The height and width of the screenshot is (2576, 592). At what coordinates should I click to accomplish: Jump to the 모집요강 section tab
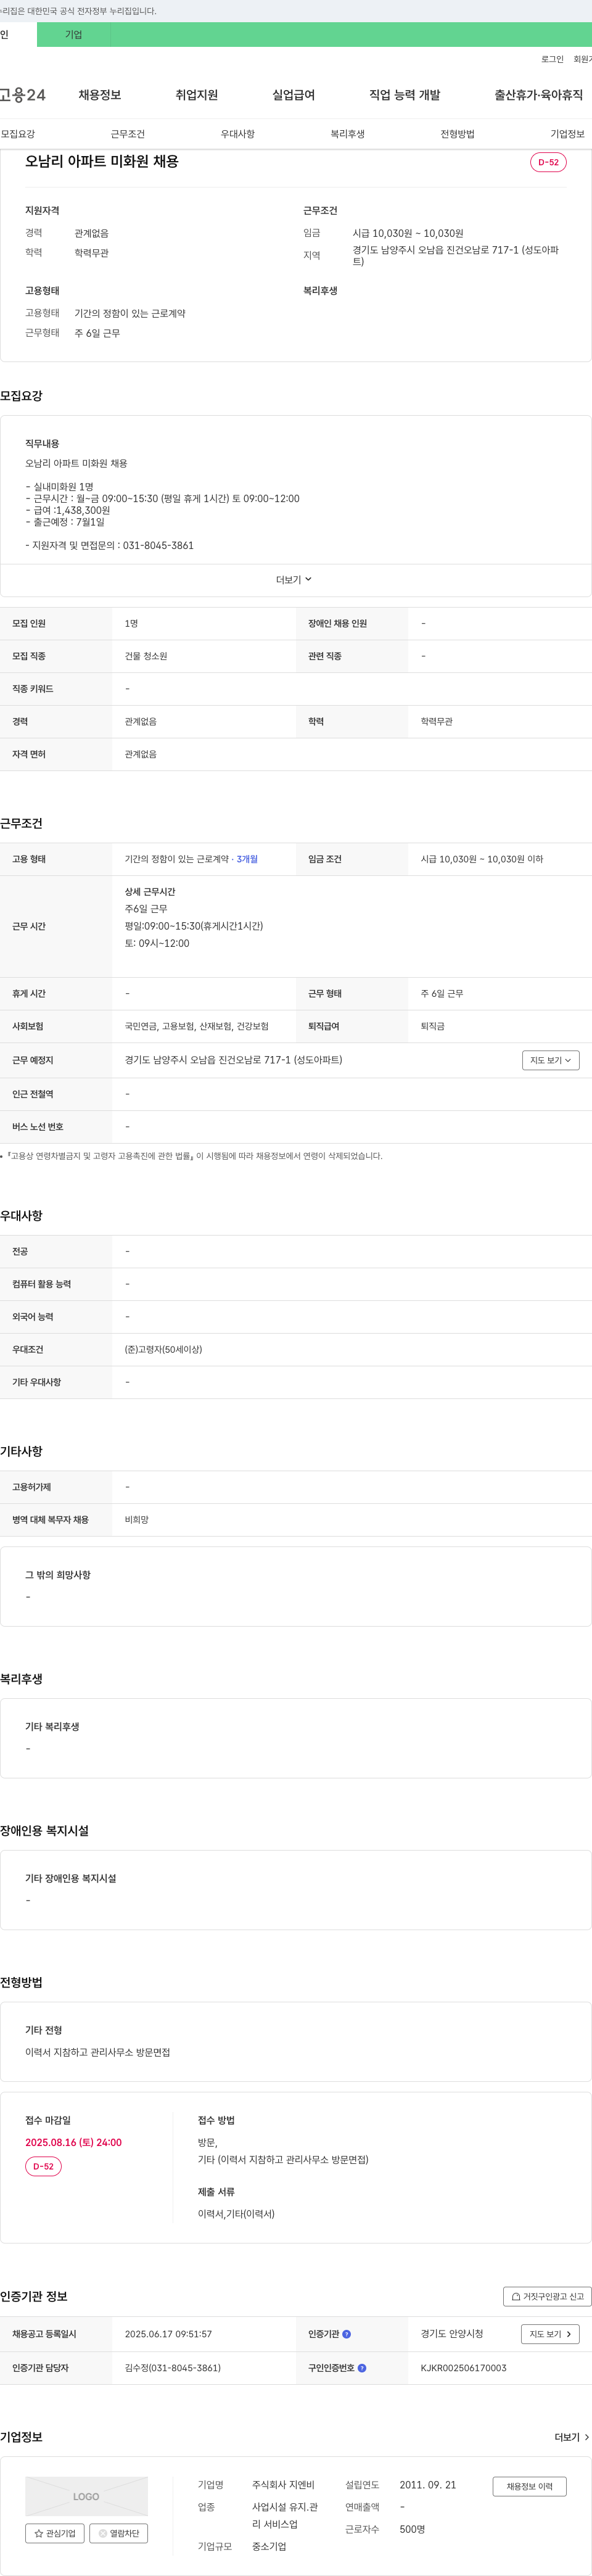[x=18, y=134]
